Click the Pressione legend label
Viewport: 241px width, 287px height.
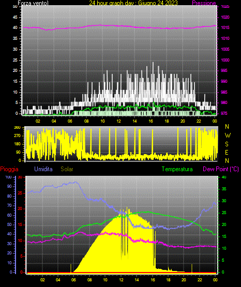point(204,3)
